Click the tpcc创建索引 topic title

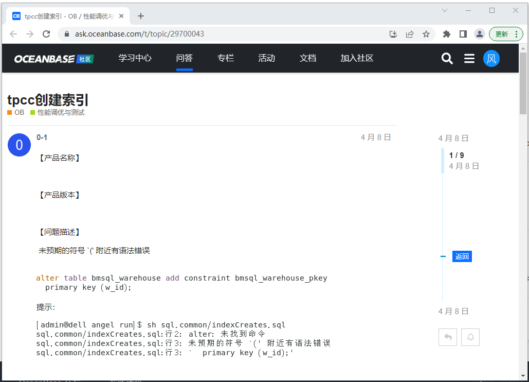point(48,100)
